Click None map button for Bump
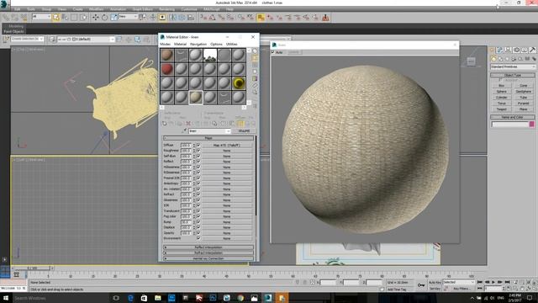The height and width of the screenshot is (303, 538). (227, 222)
